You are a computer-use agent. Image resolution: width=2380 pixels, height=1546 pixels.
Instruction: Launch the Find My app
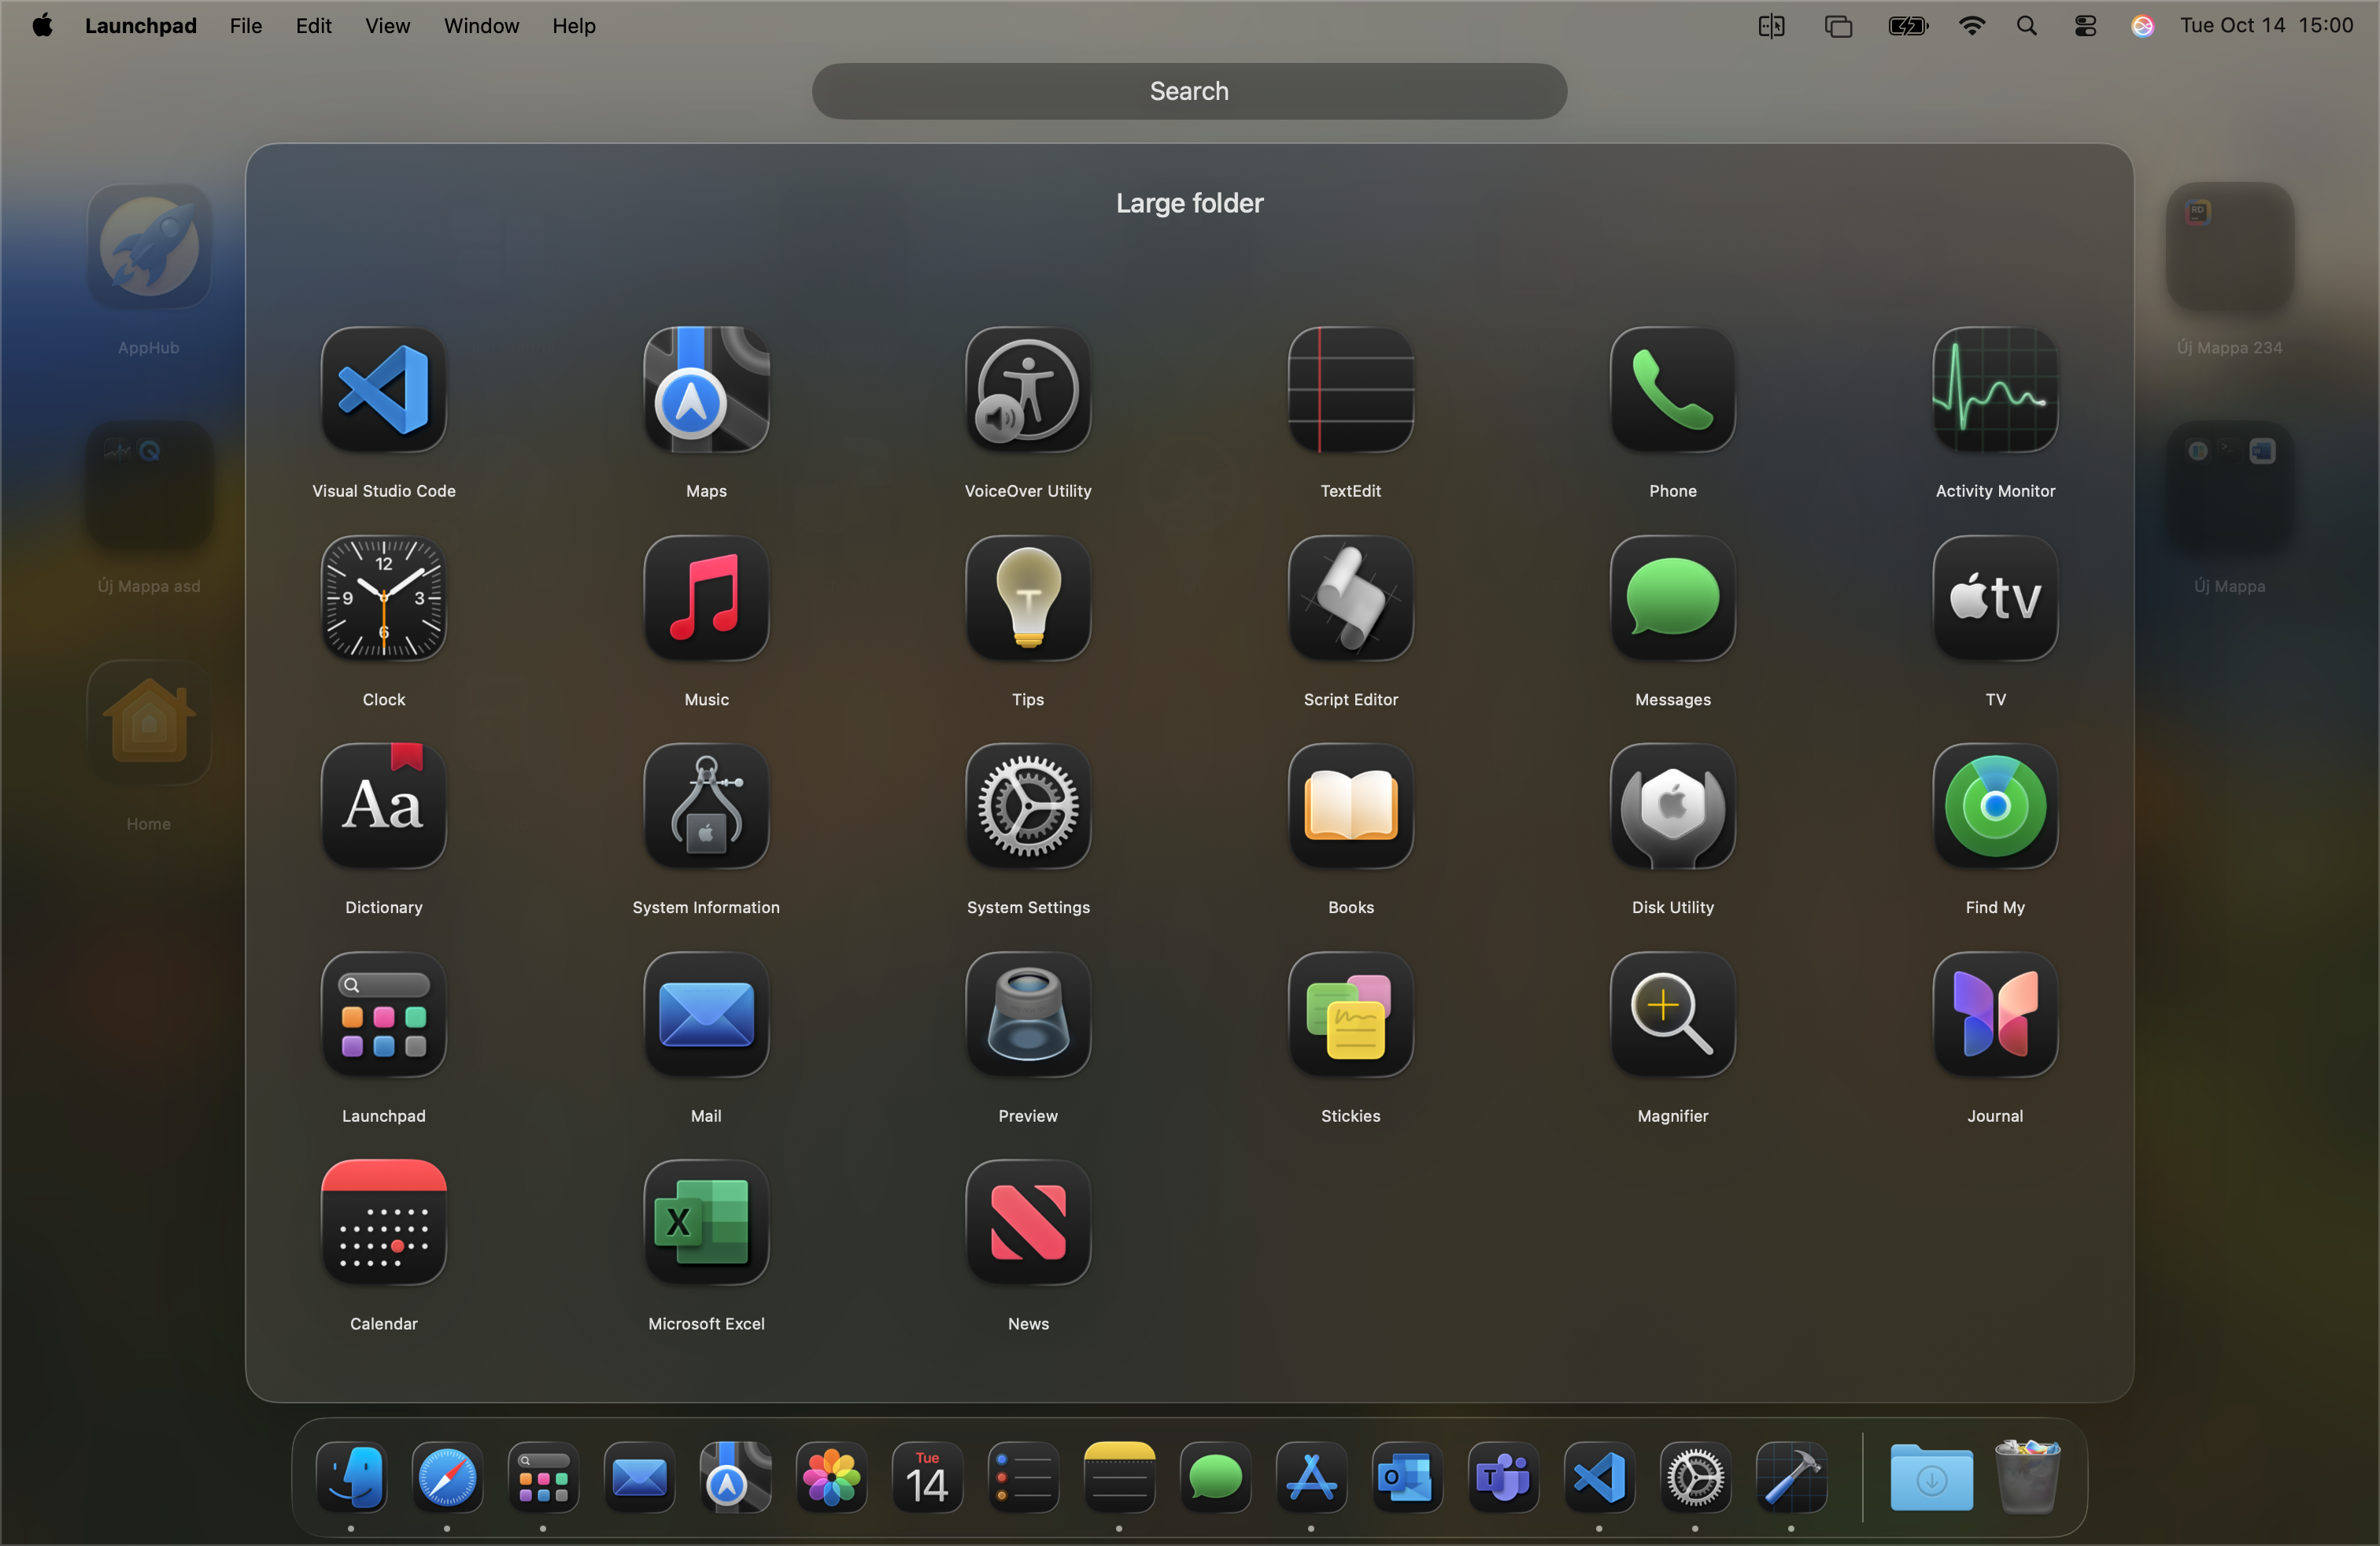coord(1994,806)
